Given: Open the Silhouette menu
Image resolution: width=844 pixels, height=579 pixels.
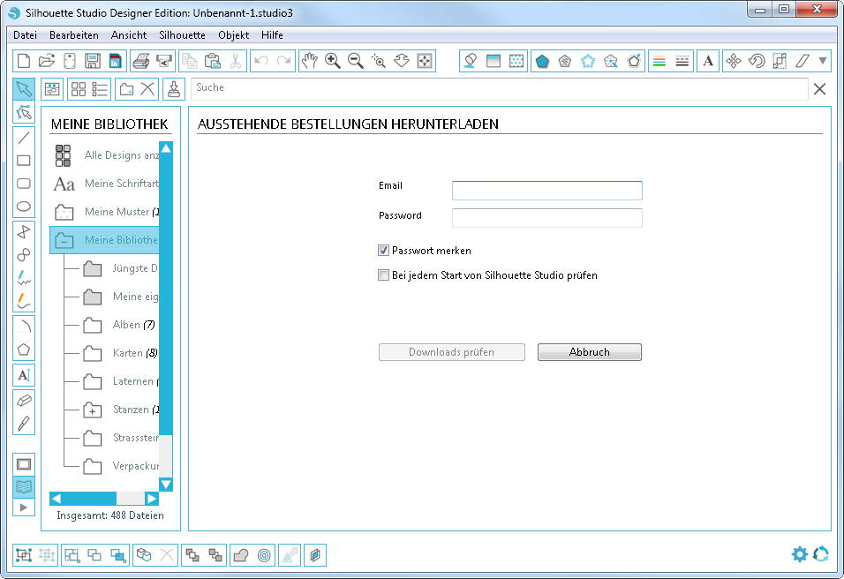Looking at the screenshot, I should pos(182,35).
